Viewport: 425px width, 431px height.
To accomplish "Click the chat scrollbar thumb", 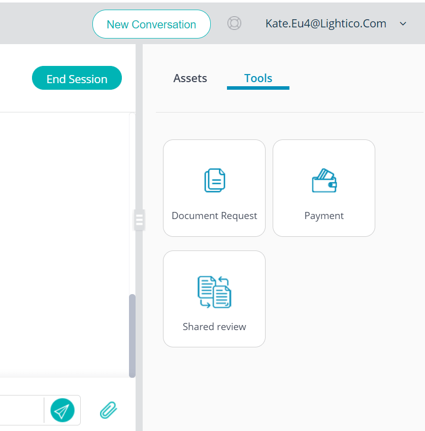I will [x=132, y=336].
